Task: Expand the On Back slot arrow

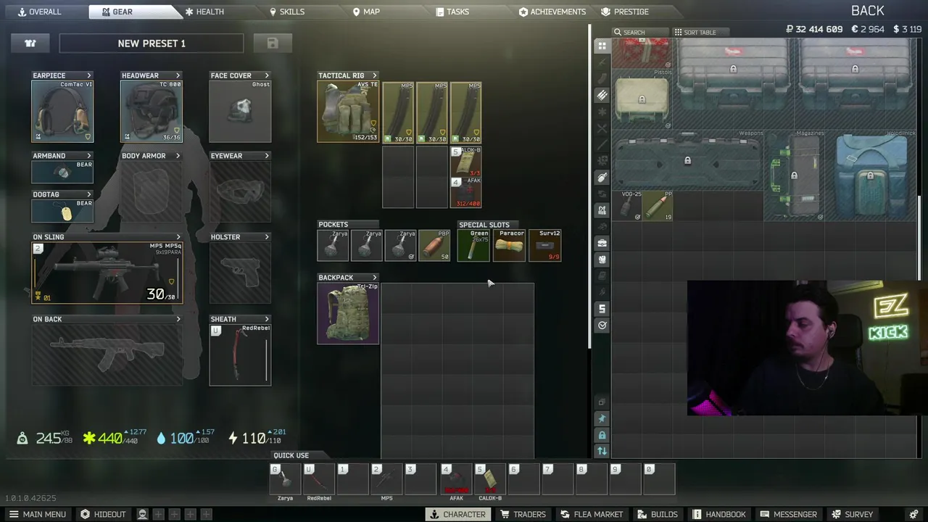Action: coord(178,319)
